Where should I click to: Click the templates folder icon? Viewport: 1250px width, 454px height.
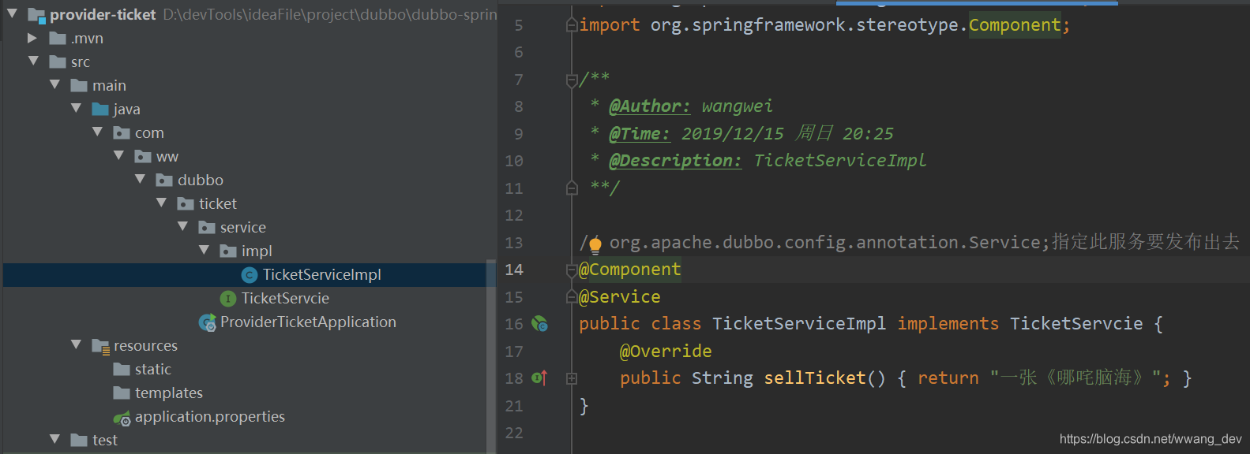point(122,393)
